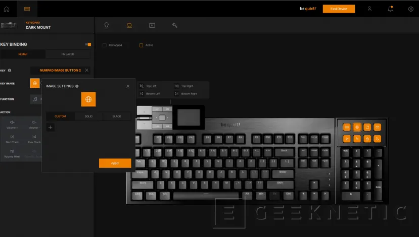Viewport: 419px width, 237px height.
Task: Switch to the FN LAYER tab
Action: click(68, 54)
